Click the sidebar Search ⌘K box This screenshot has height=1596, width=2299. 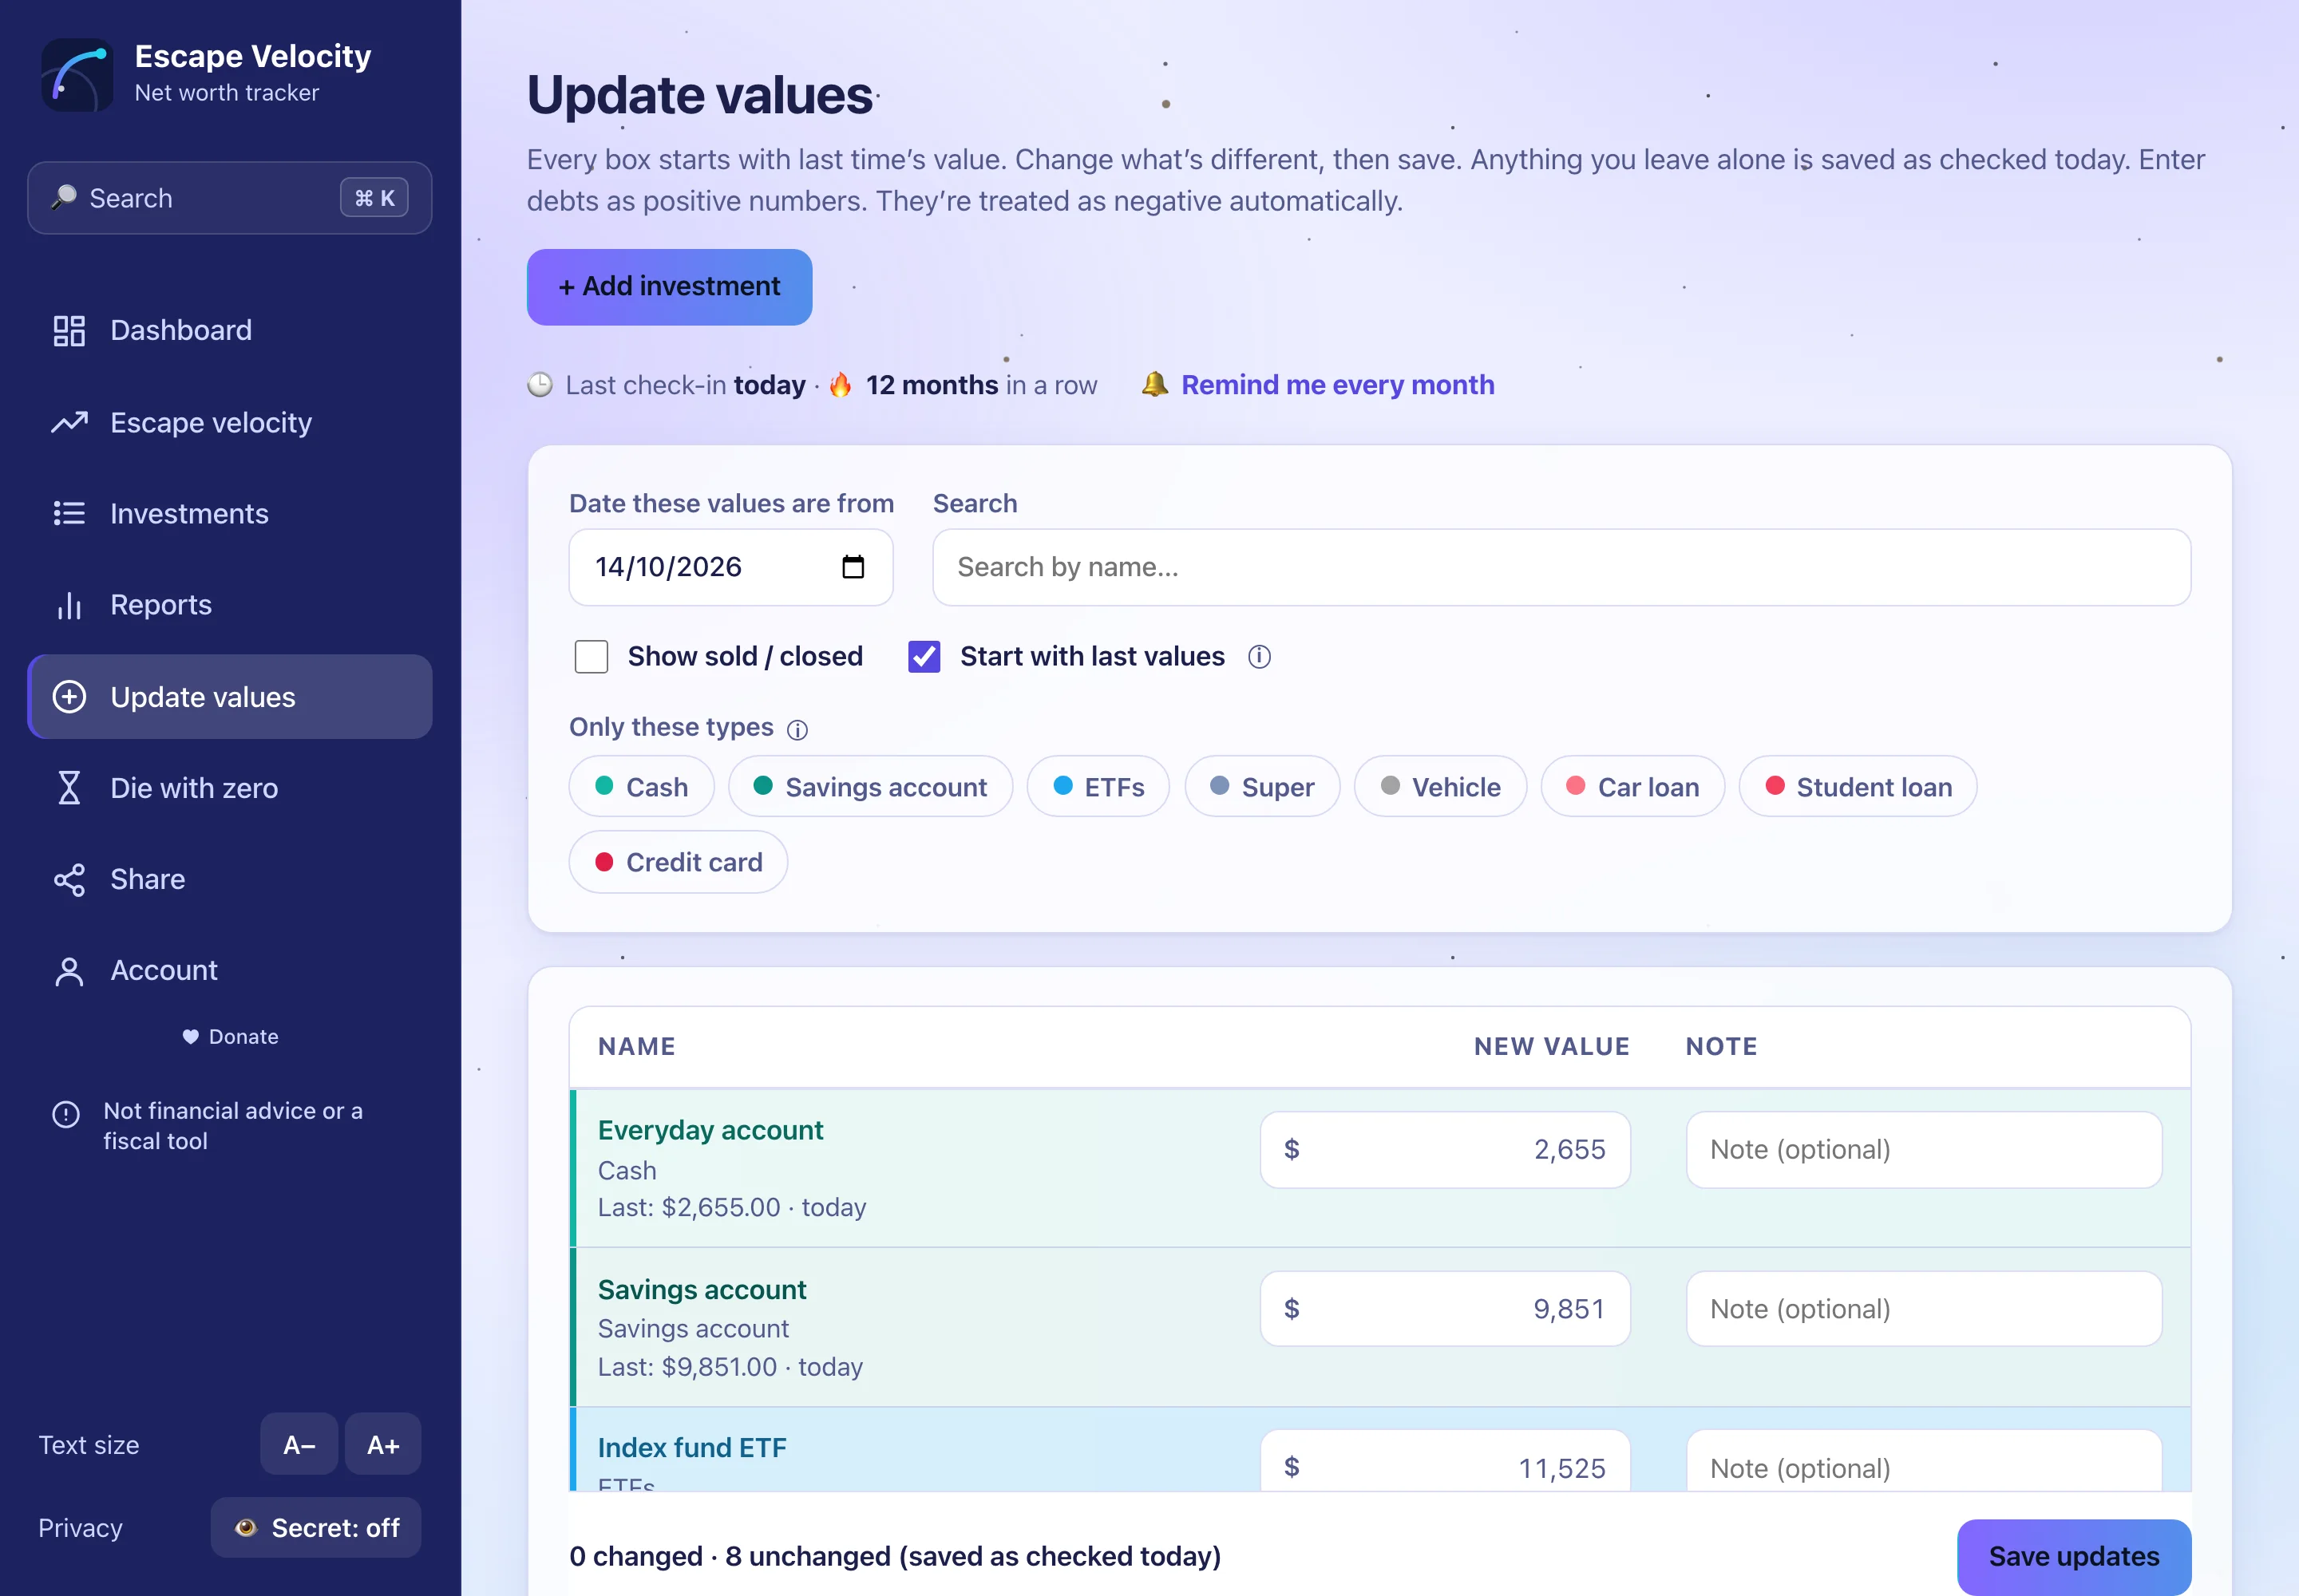[x=229, y=198]
